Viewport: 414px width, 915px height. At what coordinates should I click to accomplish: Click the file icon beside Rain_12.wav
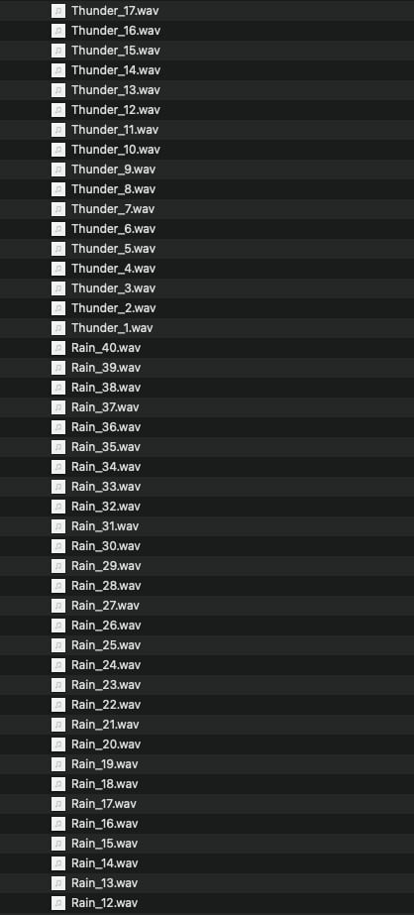pyautogui.click(x=58, y=903)
